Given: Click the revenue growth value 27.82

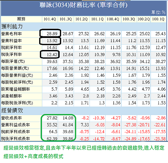Looking at the screenshot, I should (52, 118).
